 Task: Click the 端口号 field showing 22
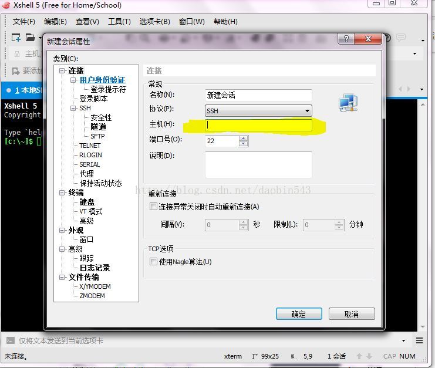coord(222,141)
